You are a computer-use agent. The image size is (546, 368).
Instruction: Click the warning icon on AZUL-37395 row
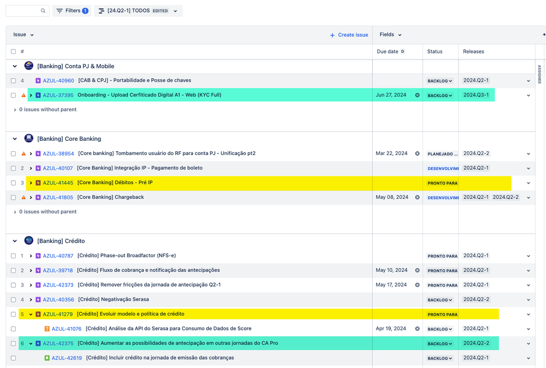(24, 96)
